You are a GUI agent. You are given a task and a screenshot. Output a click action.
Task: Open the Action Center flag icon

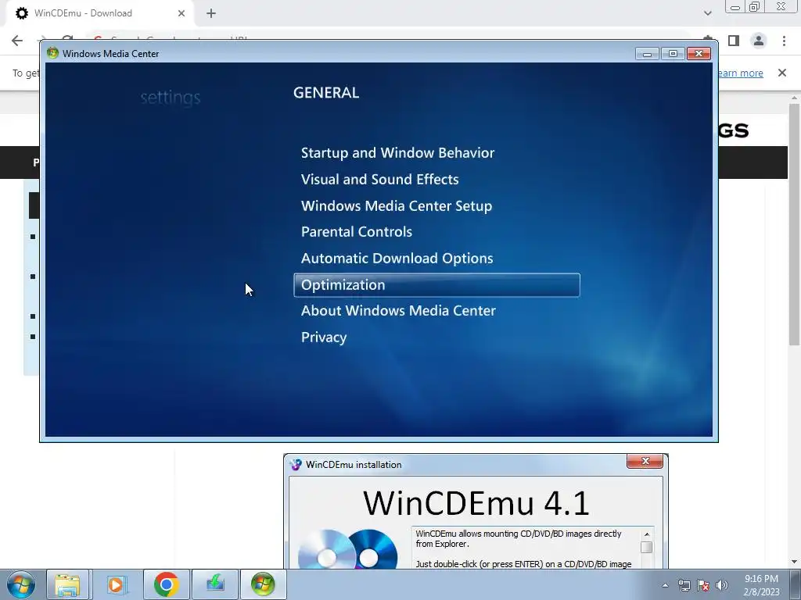pyautogui.click(x=703, y=585)
